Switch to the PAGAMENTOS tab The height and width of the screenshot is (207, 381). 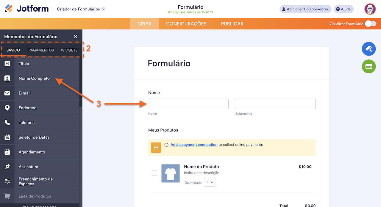[41, 50]
